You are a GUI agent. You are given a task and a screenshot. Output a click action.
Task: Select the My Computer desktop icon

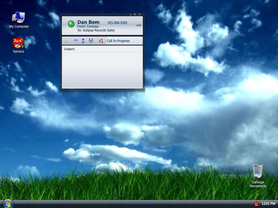[x=19, y=20]
